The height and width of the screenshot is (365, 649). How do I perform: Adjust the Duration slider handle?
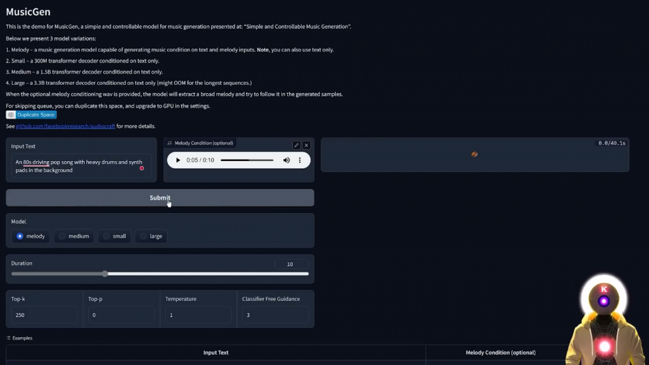click(105, 274)
